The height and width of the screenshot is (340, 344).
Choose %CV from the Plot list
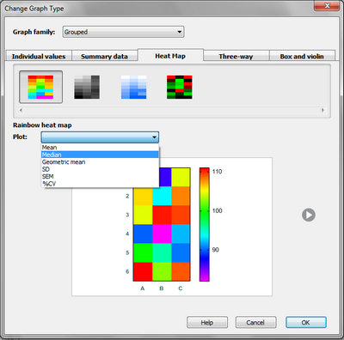[x=100, y=184]
